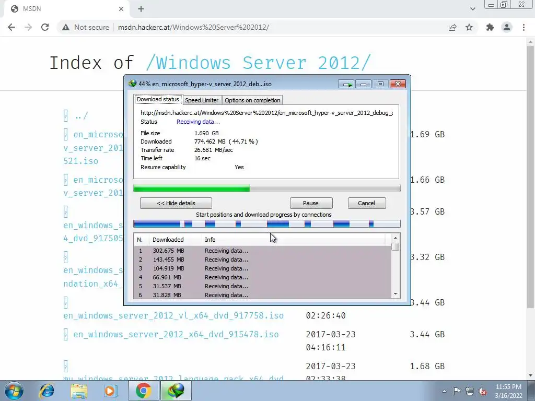Screen dimensions: 535x401
Task: Click the muted volume tray icon
Action: point(482,391)
